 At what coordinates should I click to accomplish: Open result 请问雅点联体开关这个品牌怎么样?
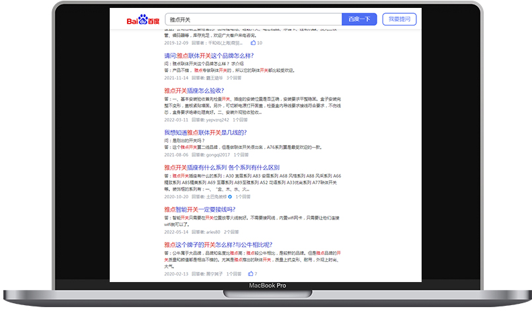click(209, 56)
